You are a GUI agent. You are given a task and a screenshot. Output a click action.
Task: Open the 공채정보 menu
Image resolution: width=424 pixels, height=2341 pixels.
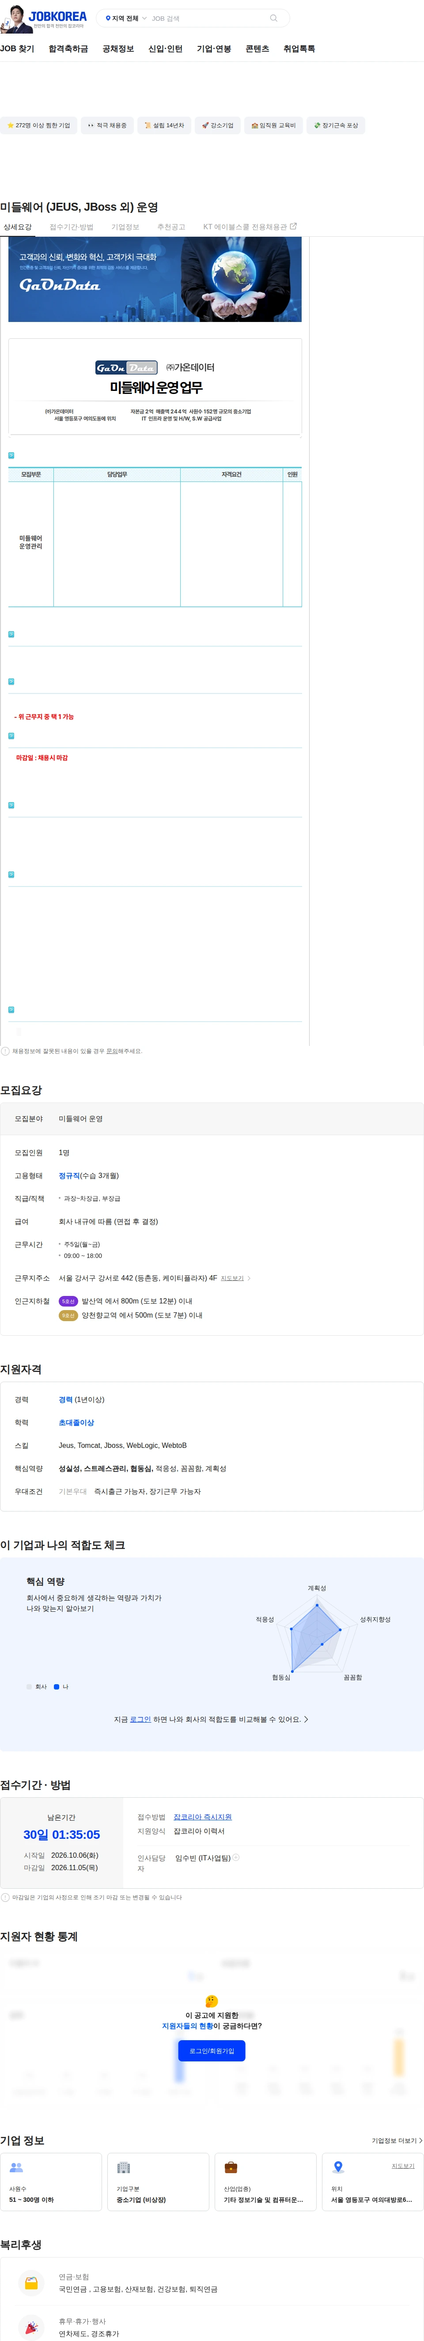point(118,49)
